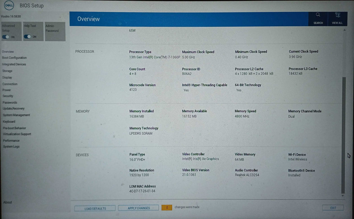Click the Bluetooth Device Installed value
This screenshot has height=219, width=354.
tap(294, 175)
